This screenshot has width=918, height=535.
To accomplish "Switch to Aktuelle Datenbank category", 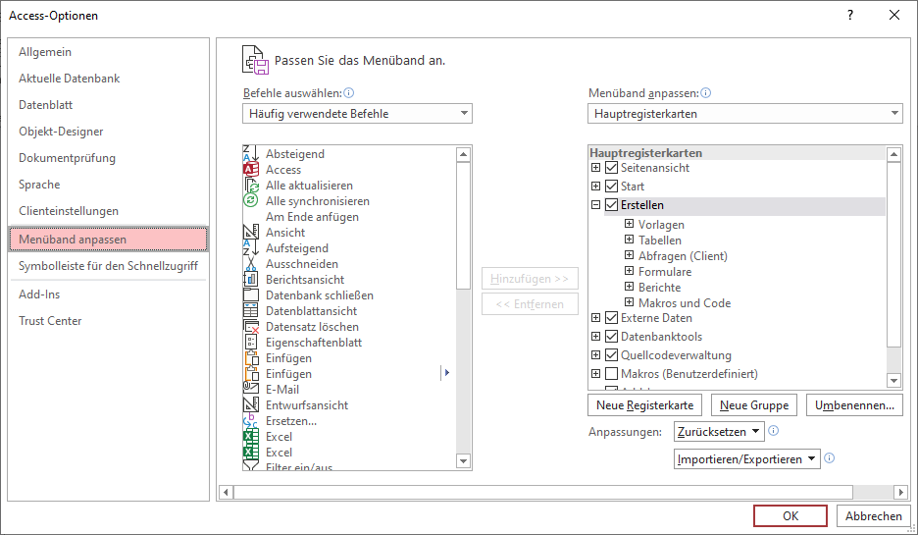I will [x=108, y=78].
